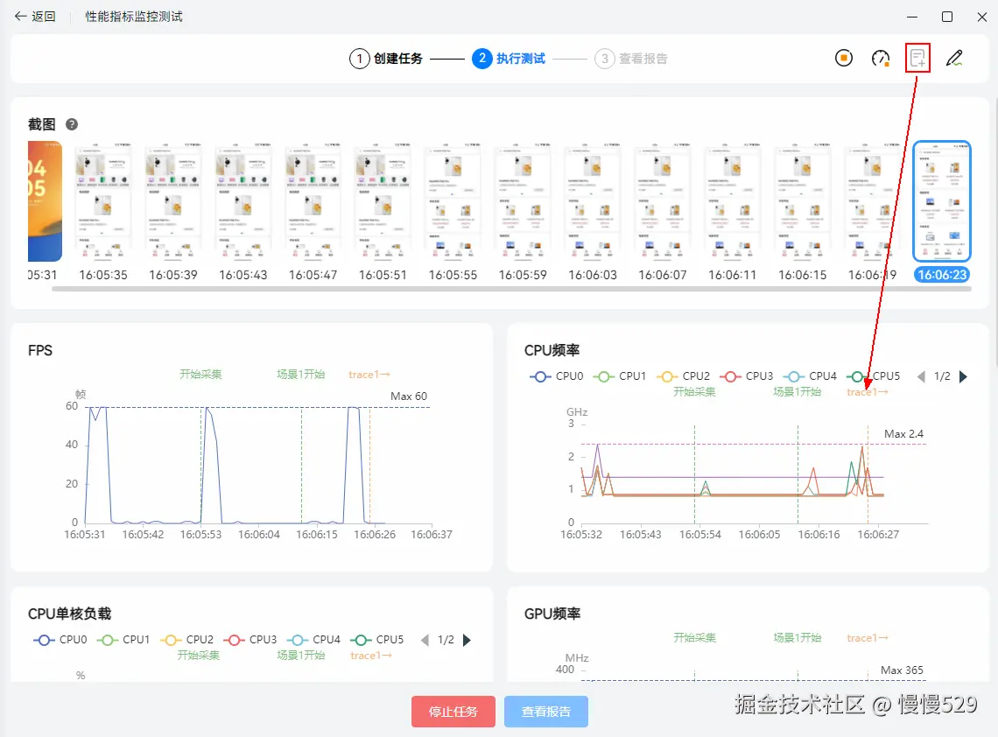
Task: Select screenshot thumbnail at 16:05:59
Action: (x=523, y=201)
